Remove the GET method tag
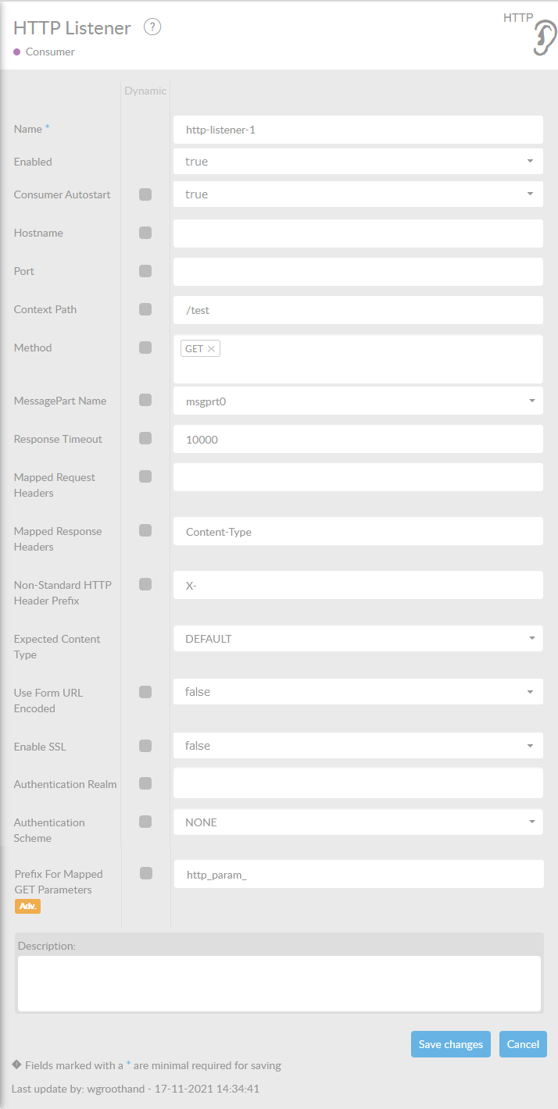558x1109 pixels. click(x=211, y=349)
